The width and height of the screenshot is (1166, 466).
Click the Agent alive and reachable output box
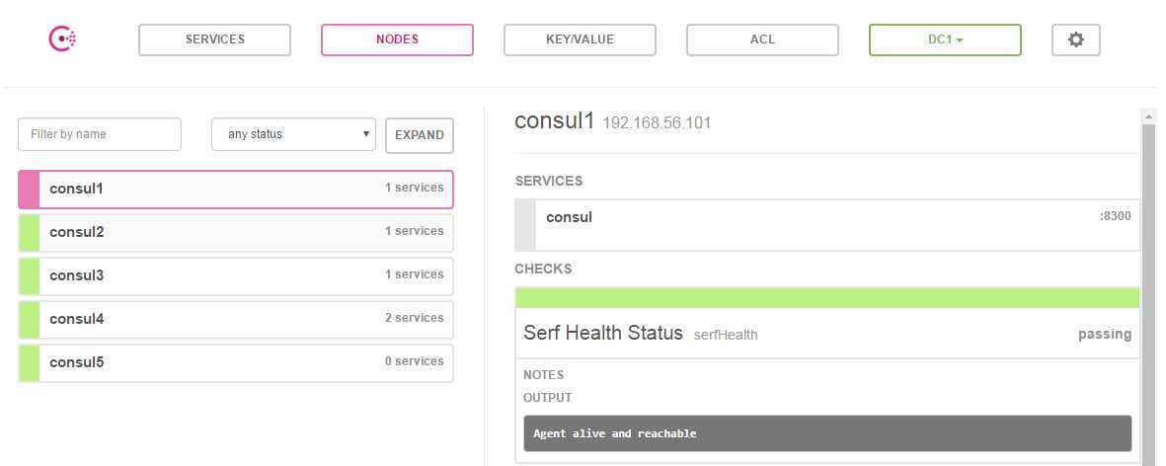pos(827,433)
